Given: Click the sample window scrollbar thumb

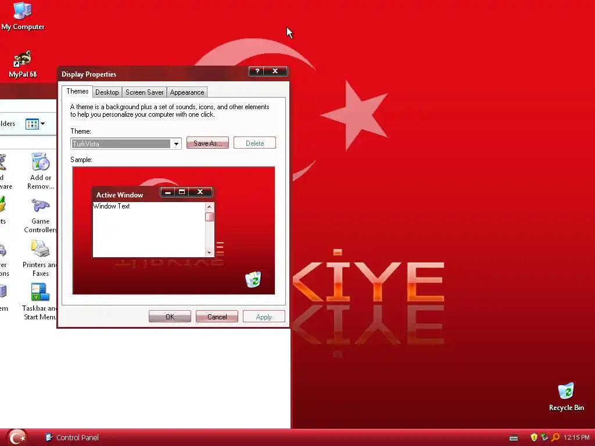Looking at the screenshot, I should coord(209,217).
